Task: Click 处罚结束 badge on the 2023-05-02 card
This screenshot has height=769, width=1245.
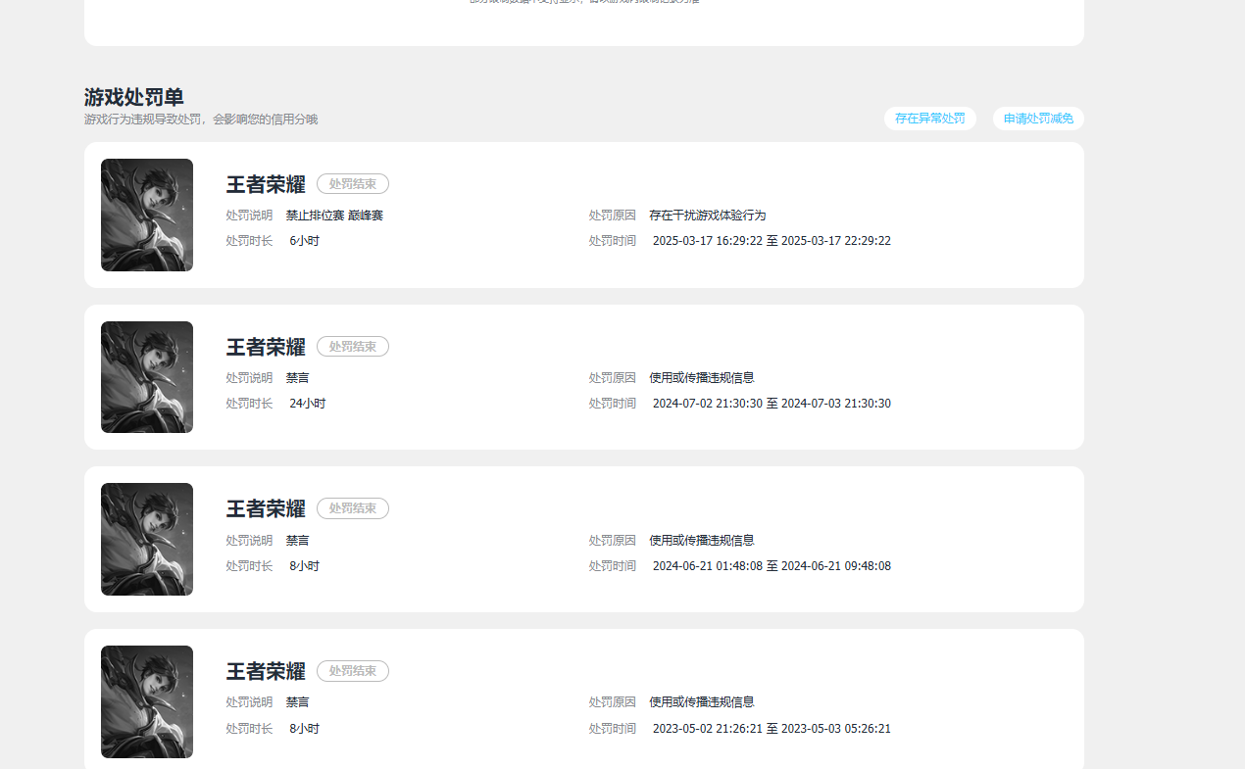Action: tap(353, 671)
